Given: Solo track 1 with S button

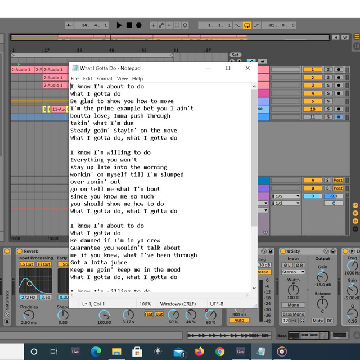Looking at the screenshot, I should 328,69.
